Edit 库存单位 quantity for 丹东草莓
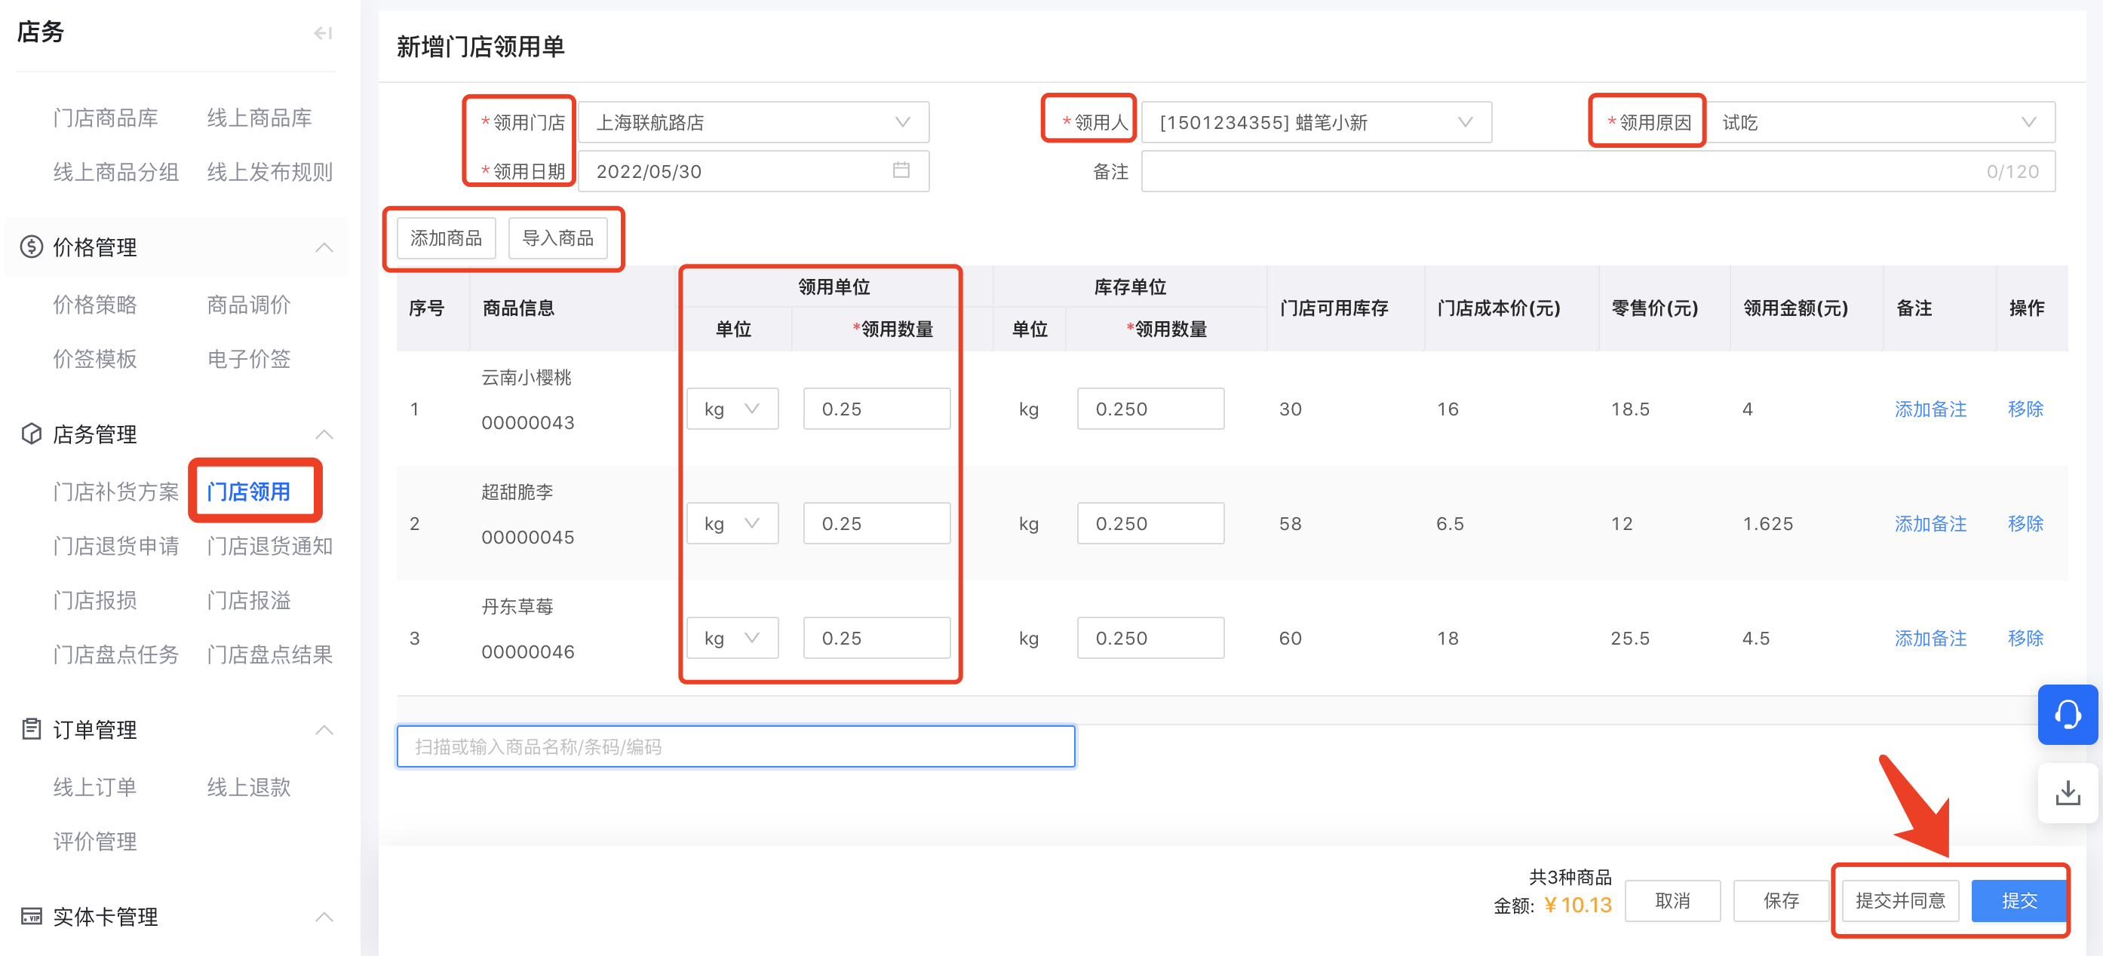 pos(1150,638)
